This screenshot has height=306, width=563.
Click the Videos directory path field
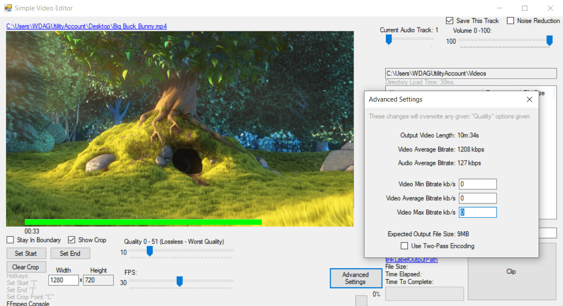click(470, 73)
